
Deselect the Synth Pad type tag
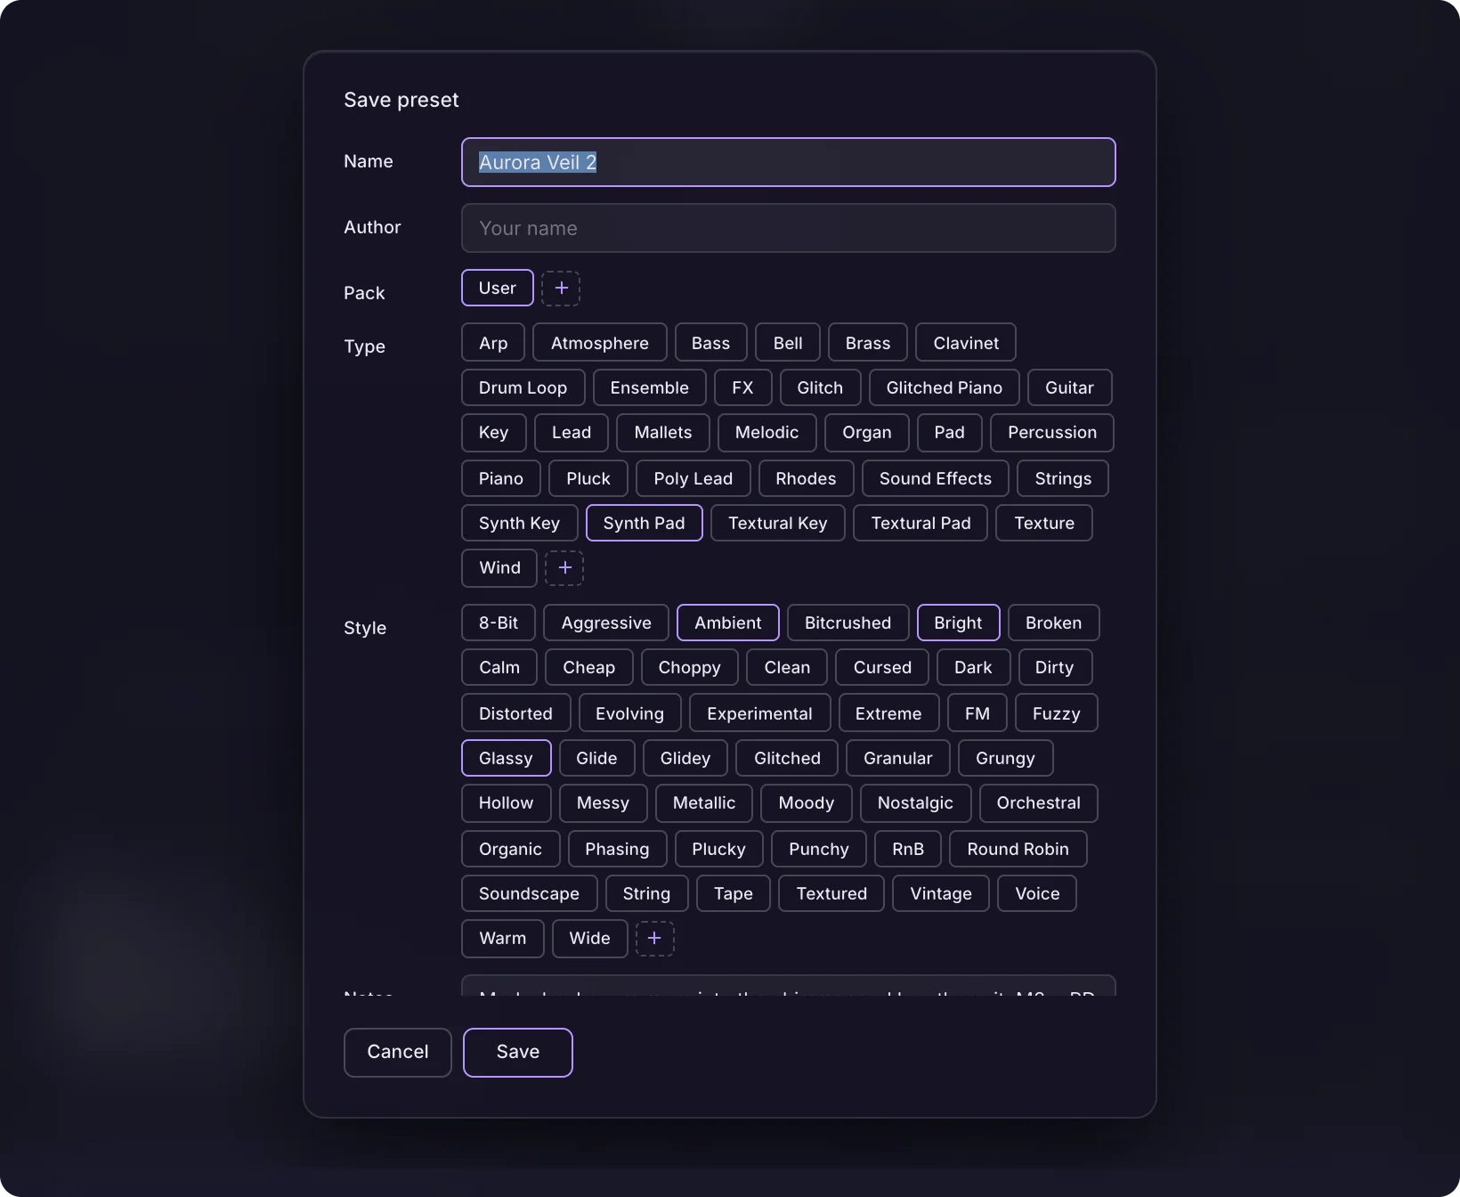point(644,523)
